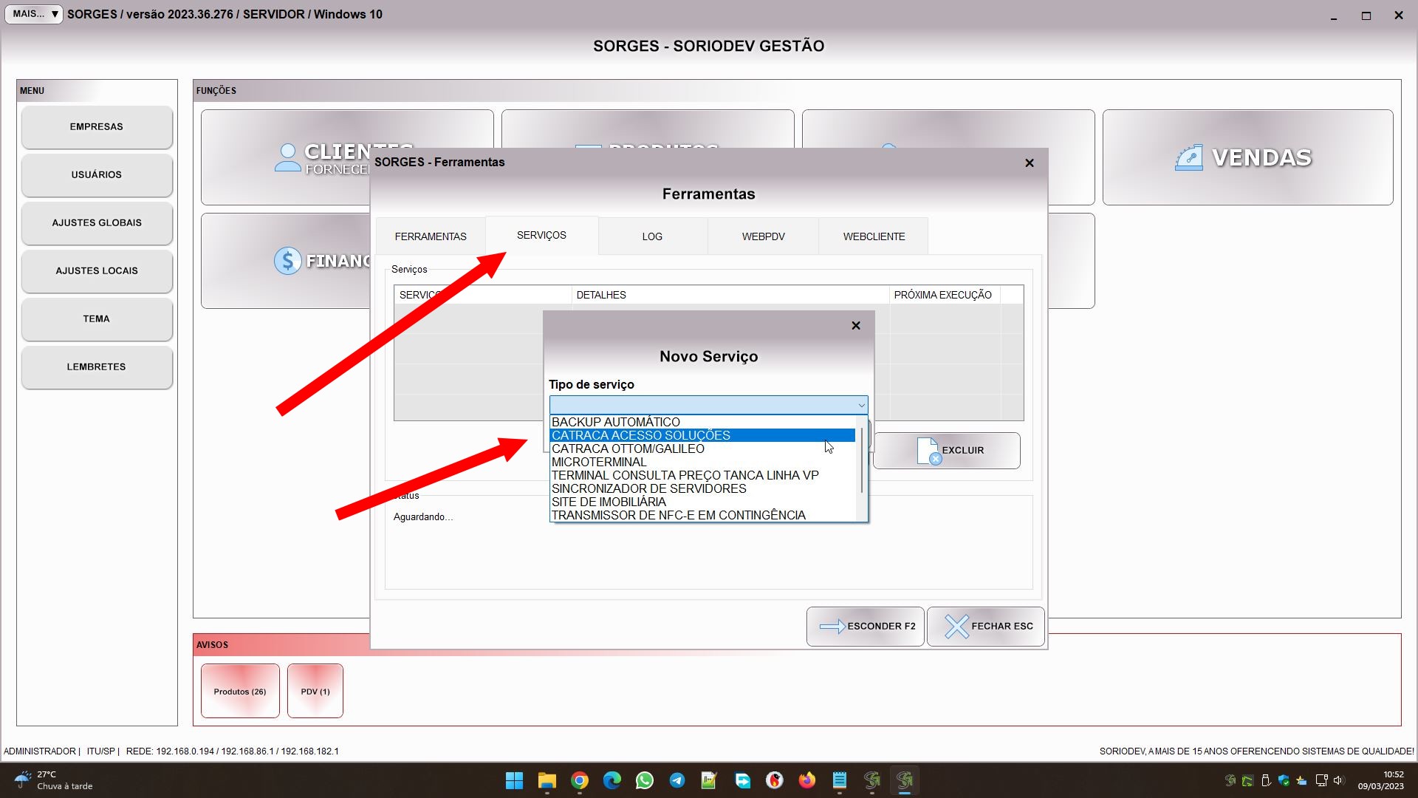The width and height of the screenshot is (1418, 798).
Task: Click the ADMINISTRADOR status bar text
Action: coord(40,751)
